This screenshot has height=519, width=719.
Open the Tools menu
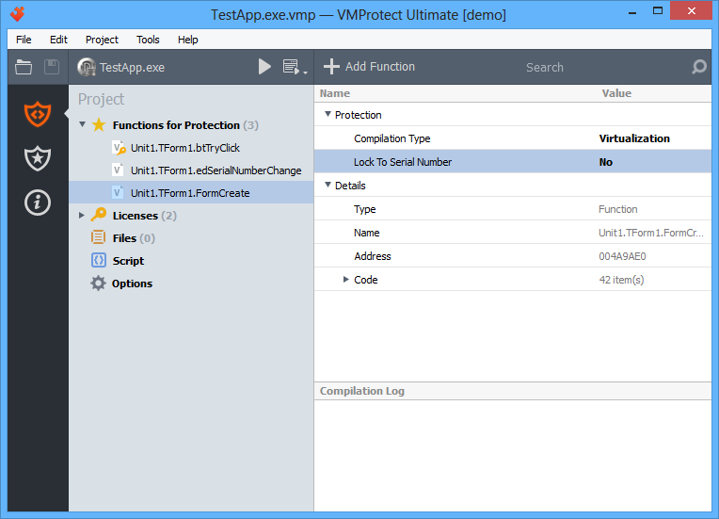(148, 40)
